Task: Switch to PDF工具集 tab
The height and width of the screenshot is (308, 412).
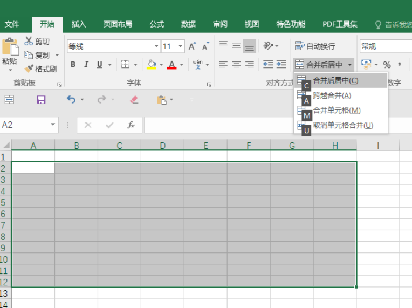Action: 340,24
